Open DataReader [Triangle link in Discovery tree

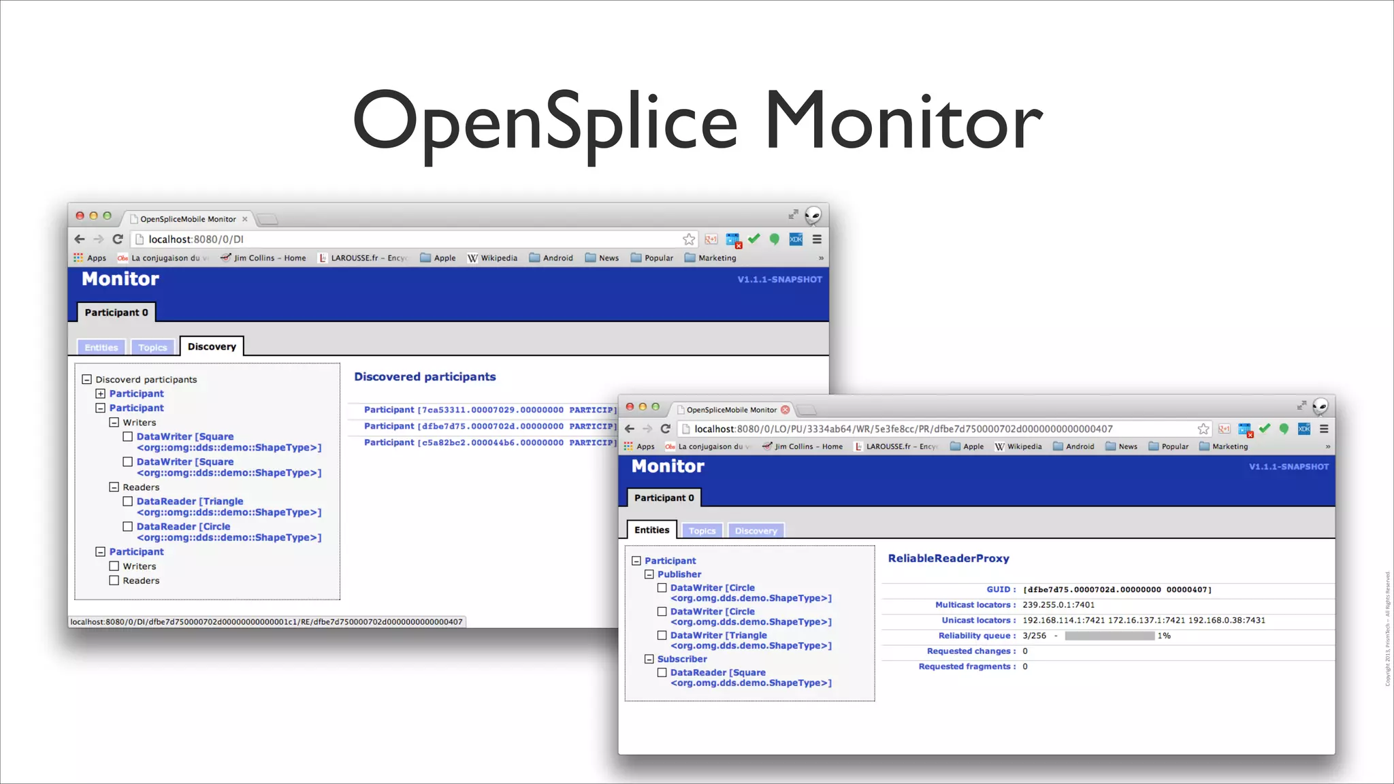pos(229,506)
